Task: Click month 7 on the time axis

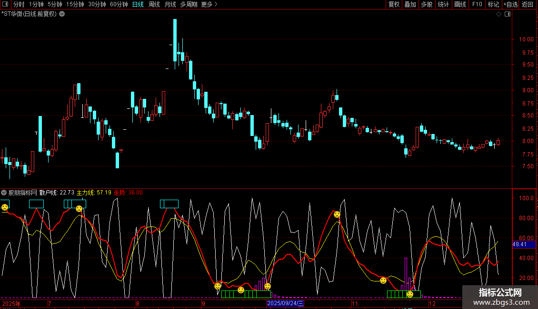Action: [x=50, y=303]
